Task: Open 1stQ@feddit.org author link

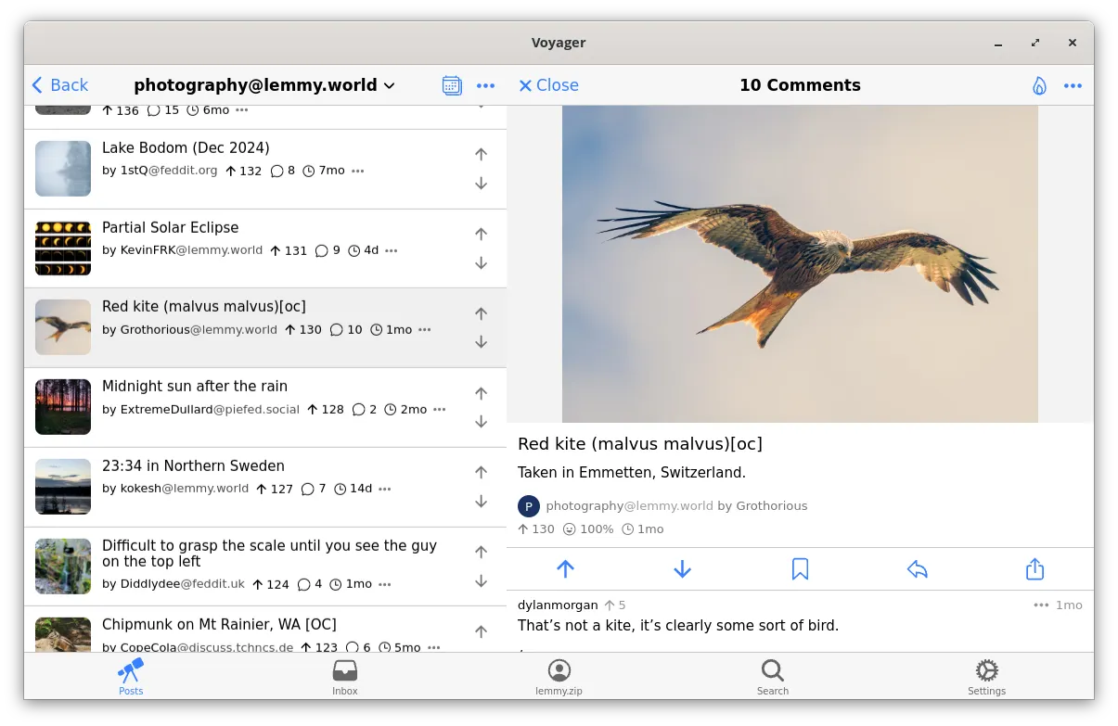Action: point(169,171)
